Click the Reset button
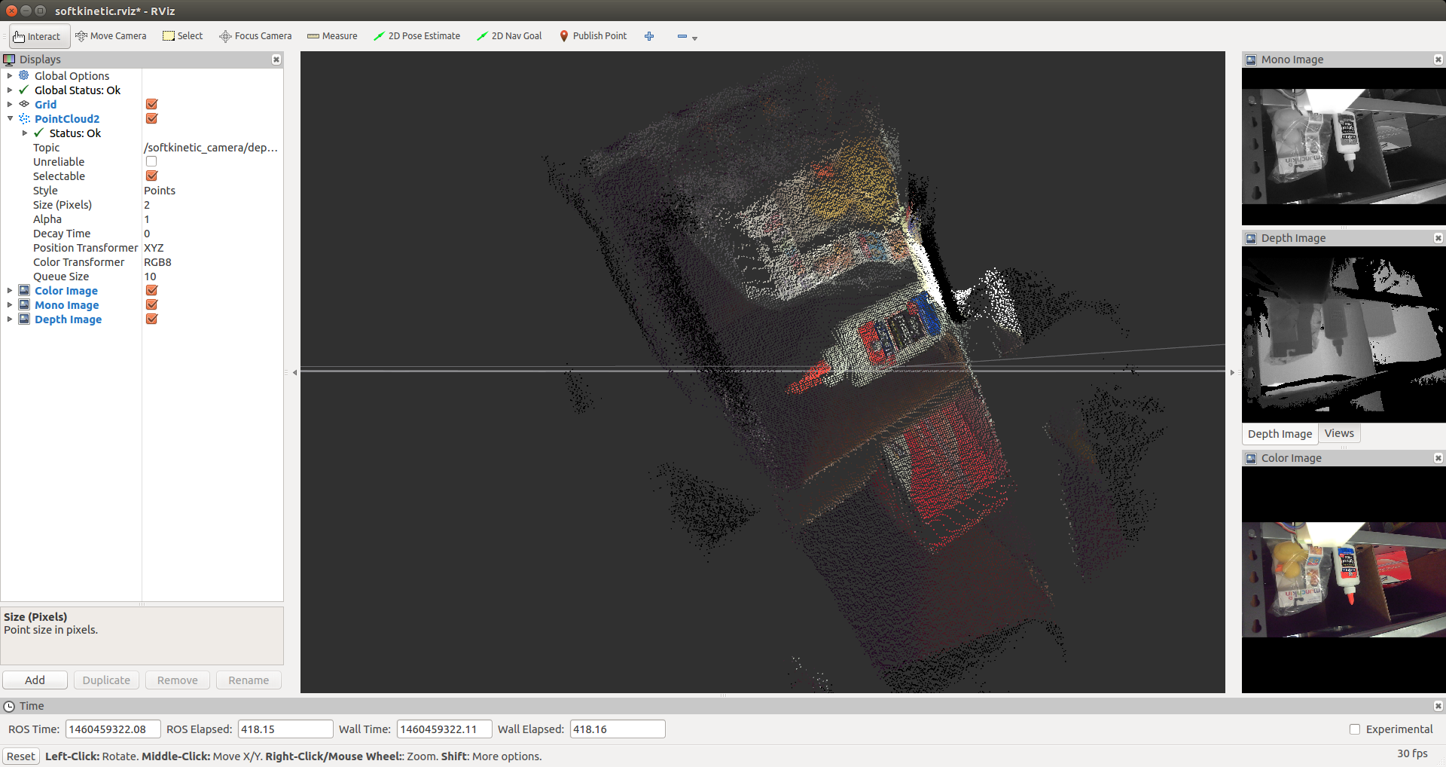The width and height of the screenshot is (1446, 767). 20,756
